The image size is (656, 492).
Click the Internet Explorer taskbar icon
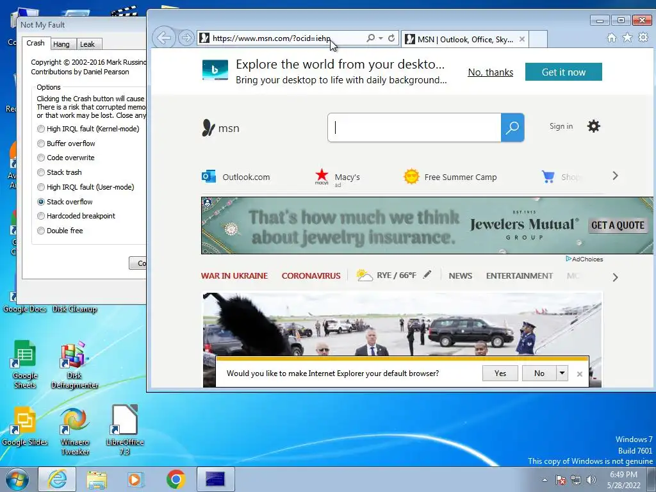click(x=57, y=479)
